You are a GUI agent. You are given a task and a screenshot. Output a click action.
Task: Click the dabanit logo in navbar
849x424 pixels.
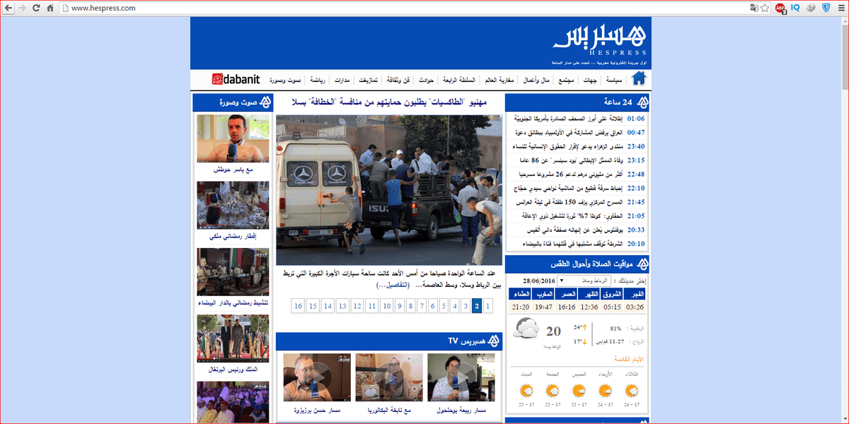[x=236, y=78]
